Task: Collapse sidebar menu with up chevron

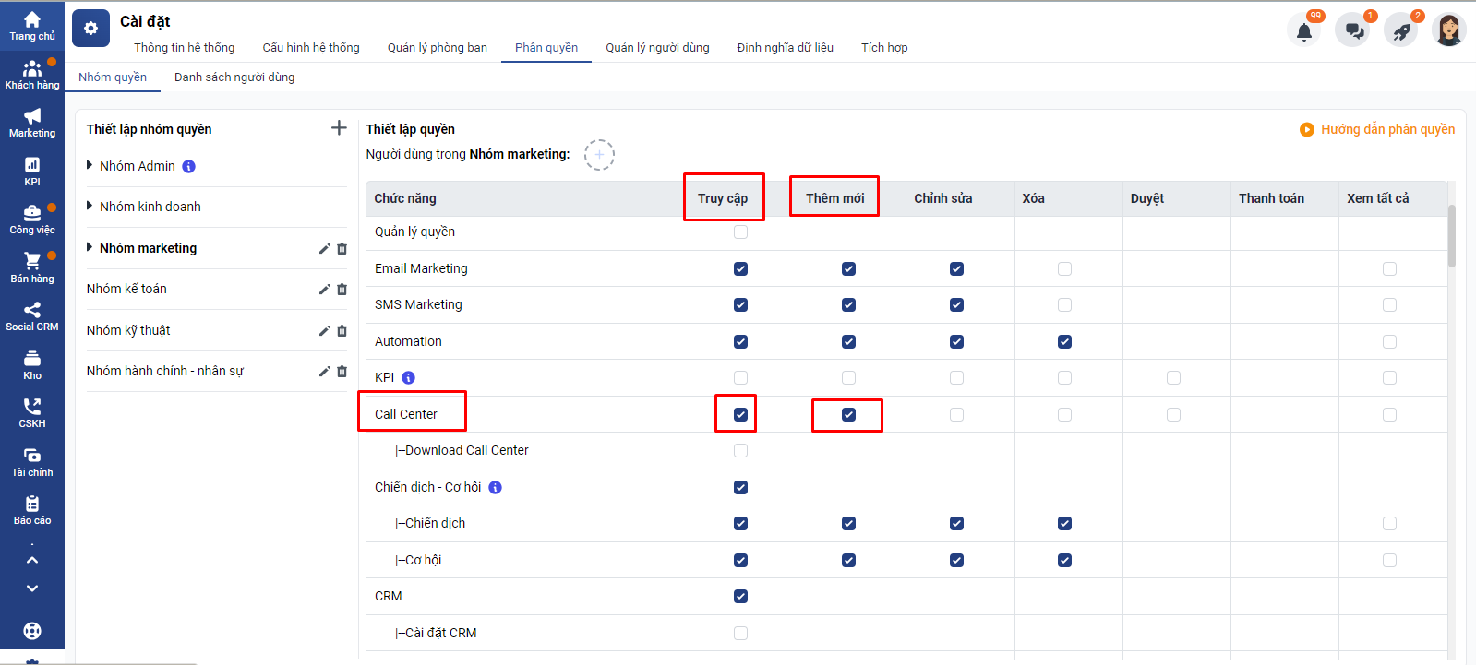Action: point(32,560)
